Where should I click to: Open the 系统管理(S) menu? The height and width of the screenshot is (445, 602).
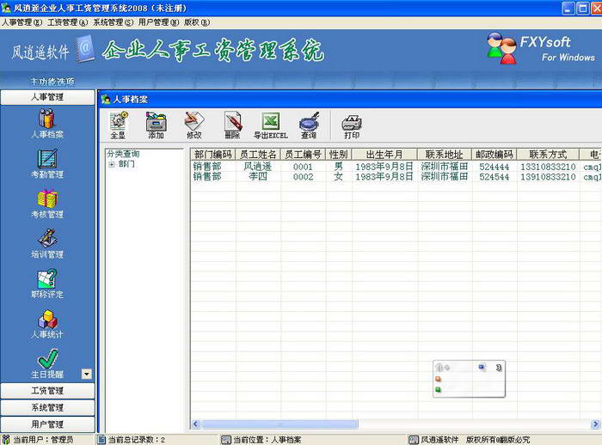coord(114,22)
